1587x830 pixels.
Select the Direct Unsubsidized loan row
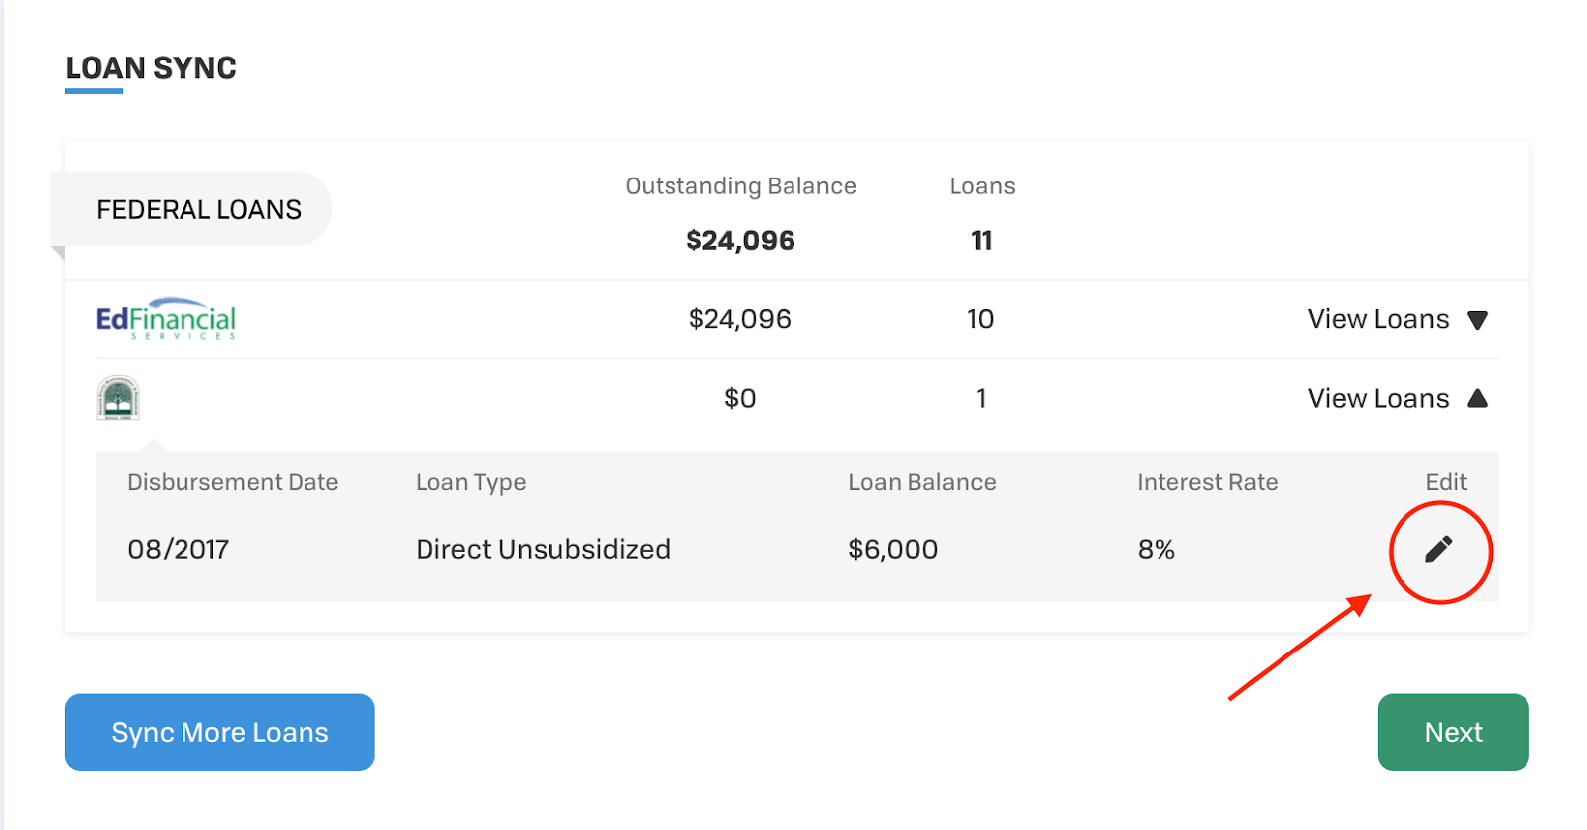[x=543, y=549]
